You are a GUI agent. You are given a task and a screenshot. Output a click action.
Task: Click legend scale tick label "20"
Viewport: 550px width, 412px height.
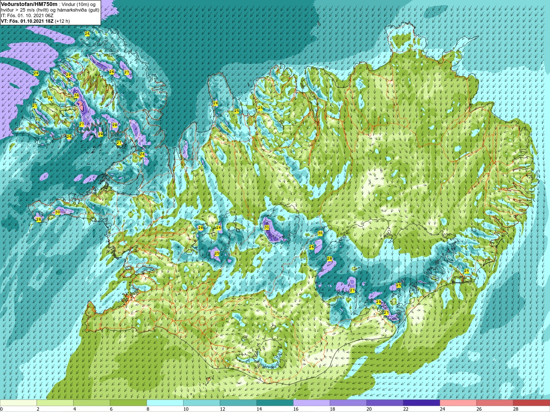tap(369, 409)
